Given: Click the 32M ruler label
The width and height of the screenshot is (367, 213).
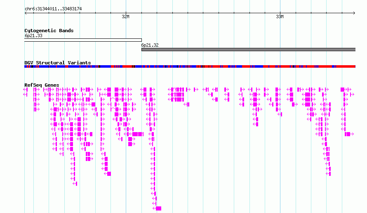Looking at the screenshot, I should coord(125,17).
